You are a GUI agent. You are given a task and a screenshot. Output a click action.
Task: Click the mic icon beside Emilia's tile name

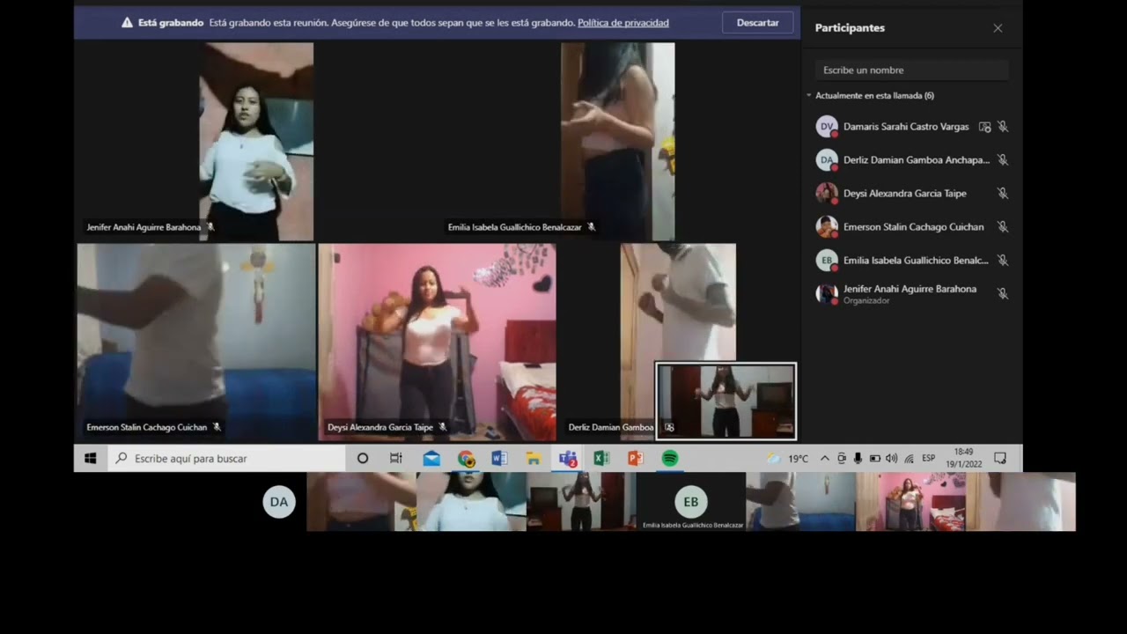[592, 227]
